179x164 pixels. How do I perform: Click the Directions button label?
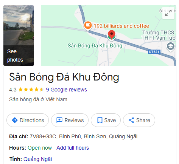click(32, 120)
